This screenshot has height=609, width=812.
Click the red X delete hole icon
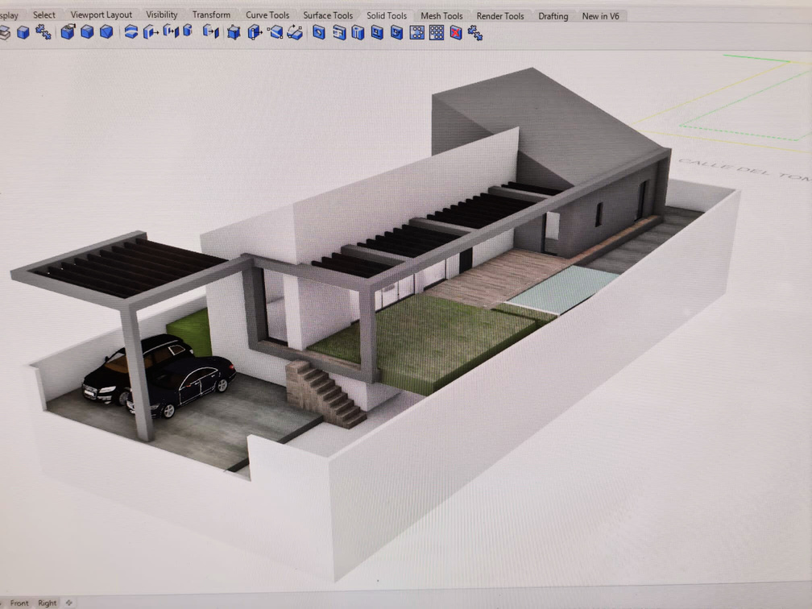[456, 33]
